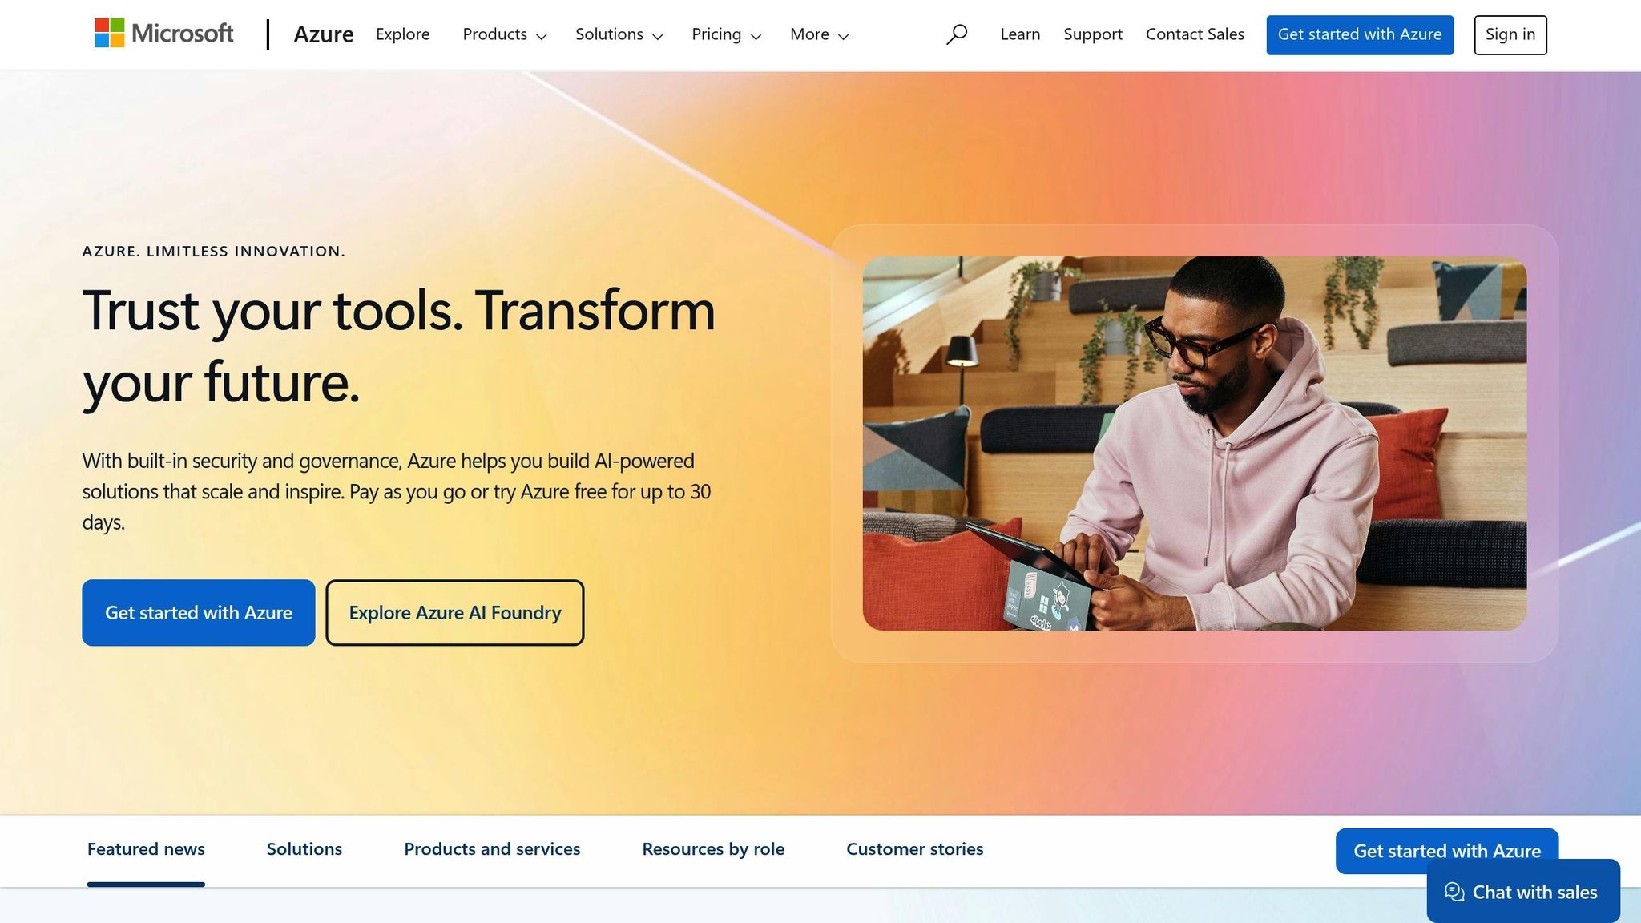Open the Support page link
Viewport: 1641px width, 923px height.
(x=1092, y=34)
